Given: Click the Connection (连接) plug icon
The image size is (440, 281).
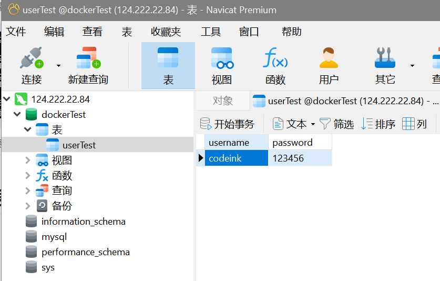Looking at the screenshot, I should [x=32, y=58].
